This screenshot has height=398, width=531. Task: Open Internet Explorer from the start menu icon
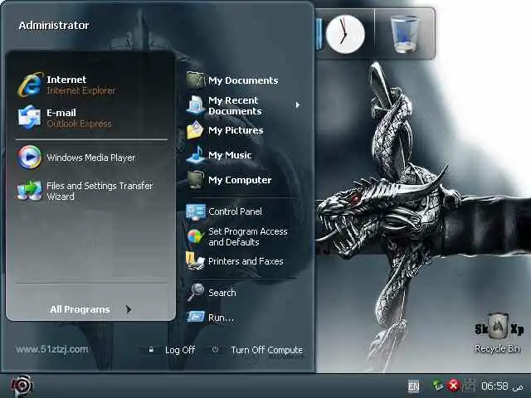coord(31,85)
